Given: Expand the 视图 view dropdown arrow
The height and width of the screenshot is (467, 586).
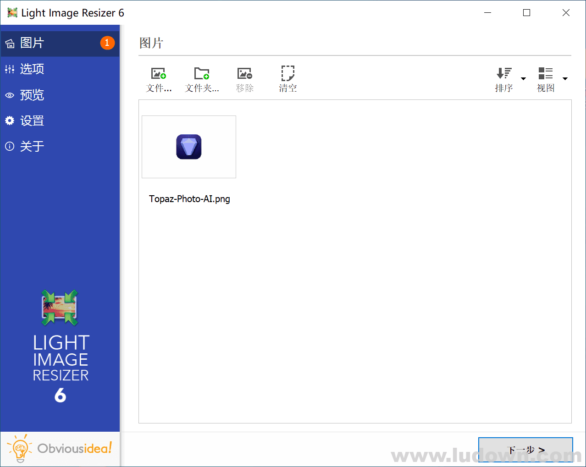Looking at the screenshot, I should (565, 79).
